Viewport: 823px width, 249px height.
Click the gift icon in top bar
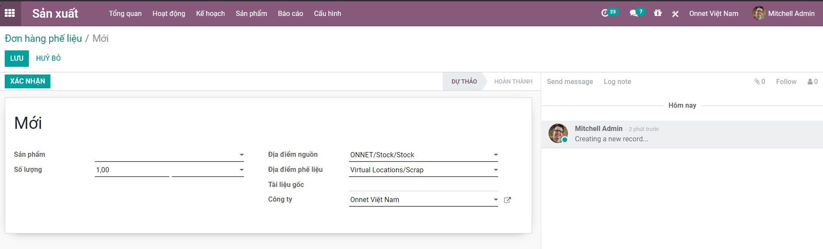[658, 13]
